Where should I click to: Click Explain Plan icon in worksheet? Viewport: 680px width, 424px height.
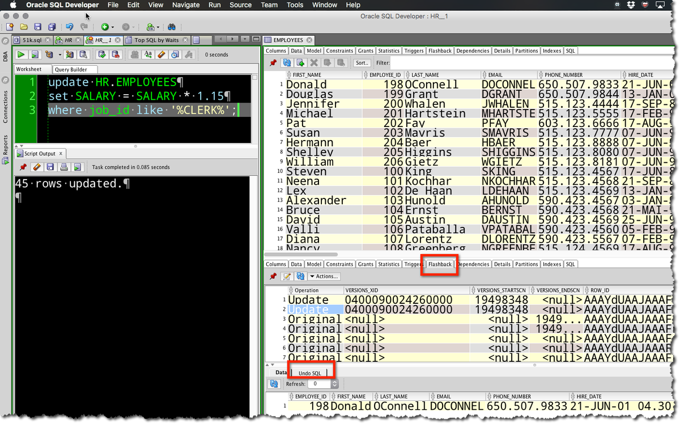(x=49, y=54)
